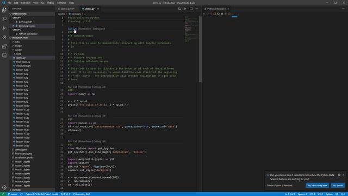Open the Remote Explorer activity bar icon
This screenshot has width=348, height=196.
coord(4,56)
